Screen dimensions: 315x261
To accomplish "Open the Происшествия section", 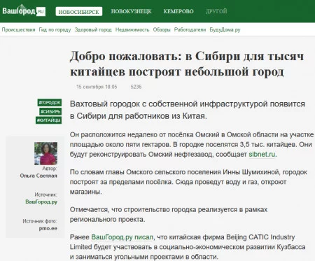I will pos(18,29).
